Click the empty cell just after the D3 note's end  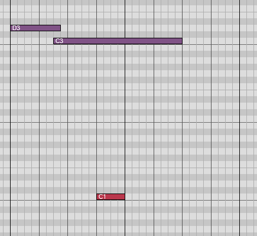[64, 28]
